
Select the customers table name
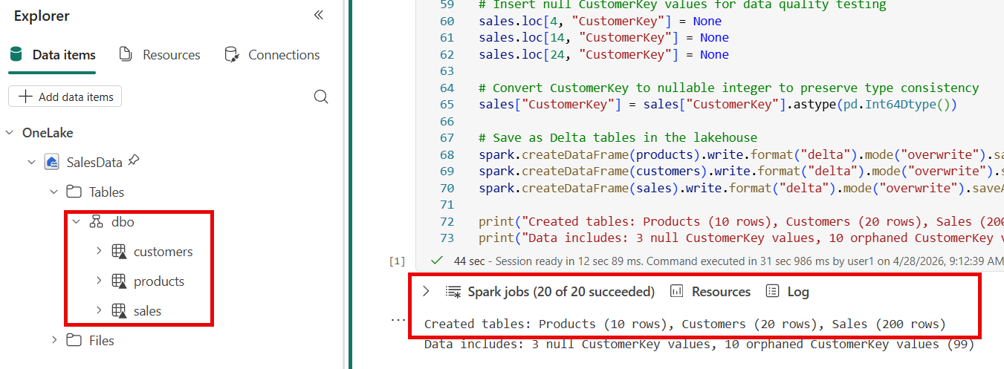coord(163,252)
